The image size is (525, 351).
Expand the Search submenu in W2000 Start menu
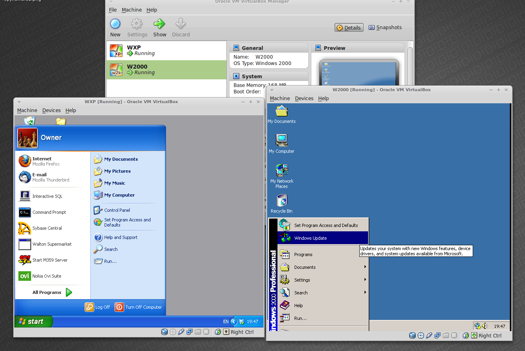(323, 293)
